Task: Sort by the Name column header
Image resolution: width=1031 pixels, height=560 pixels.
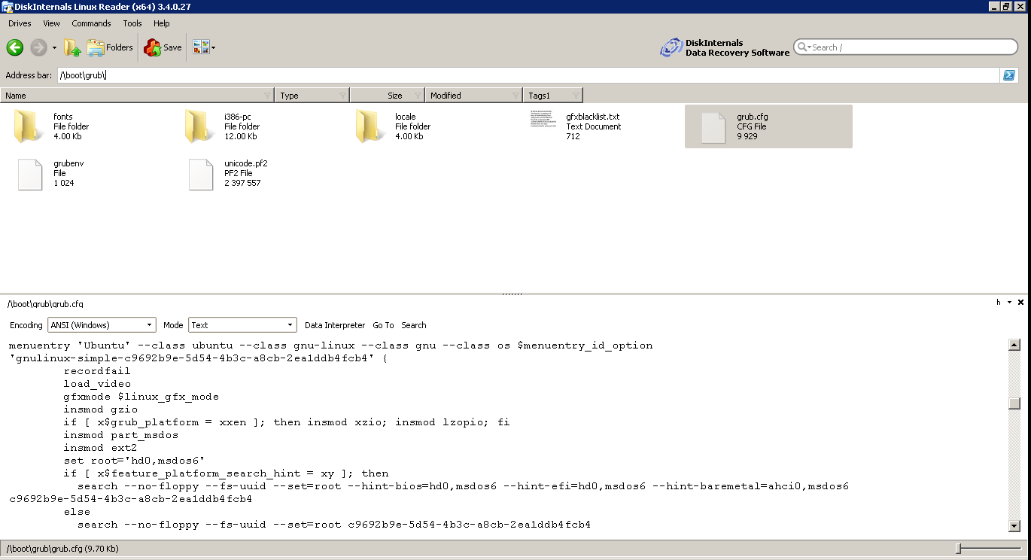Action: (138, 96)
